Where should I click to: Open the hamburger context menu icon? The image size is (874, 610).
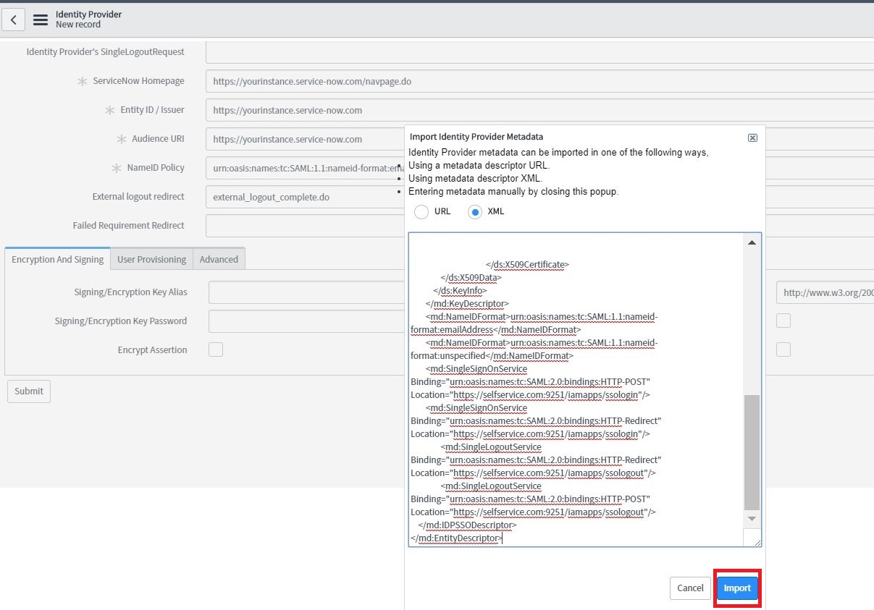coord(41,20)
